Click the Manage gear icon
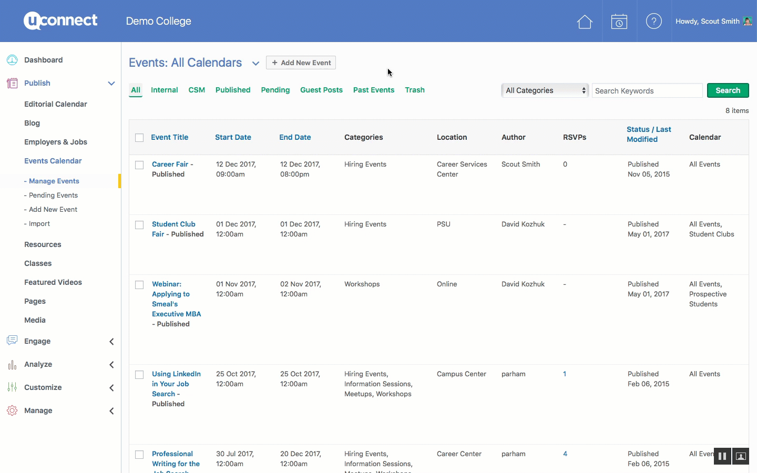 tap(12, 410)
